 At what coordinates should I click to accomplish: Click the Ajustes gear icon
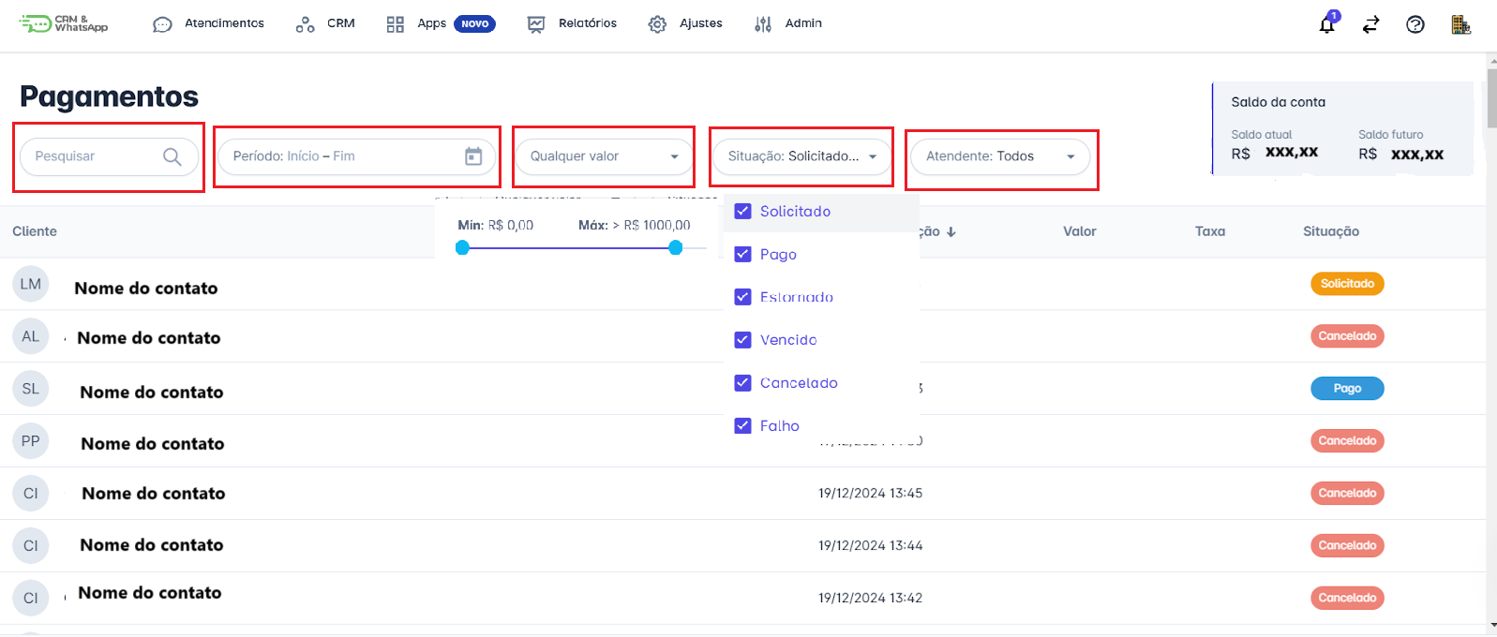pos(657,24)
